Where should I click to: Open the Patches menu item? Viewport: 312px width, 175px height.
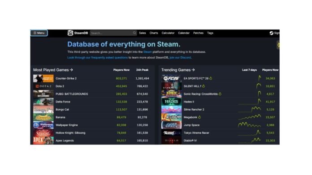point(198,33)
